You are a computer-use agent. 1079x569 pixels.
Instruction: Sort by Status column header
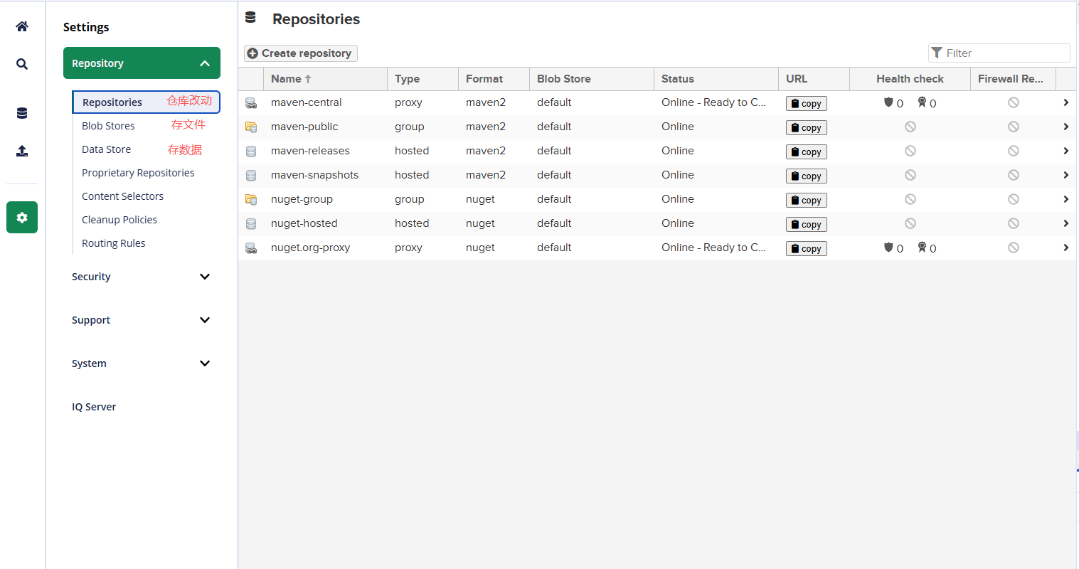716,79
